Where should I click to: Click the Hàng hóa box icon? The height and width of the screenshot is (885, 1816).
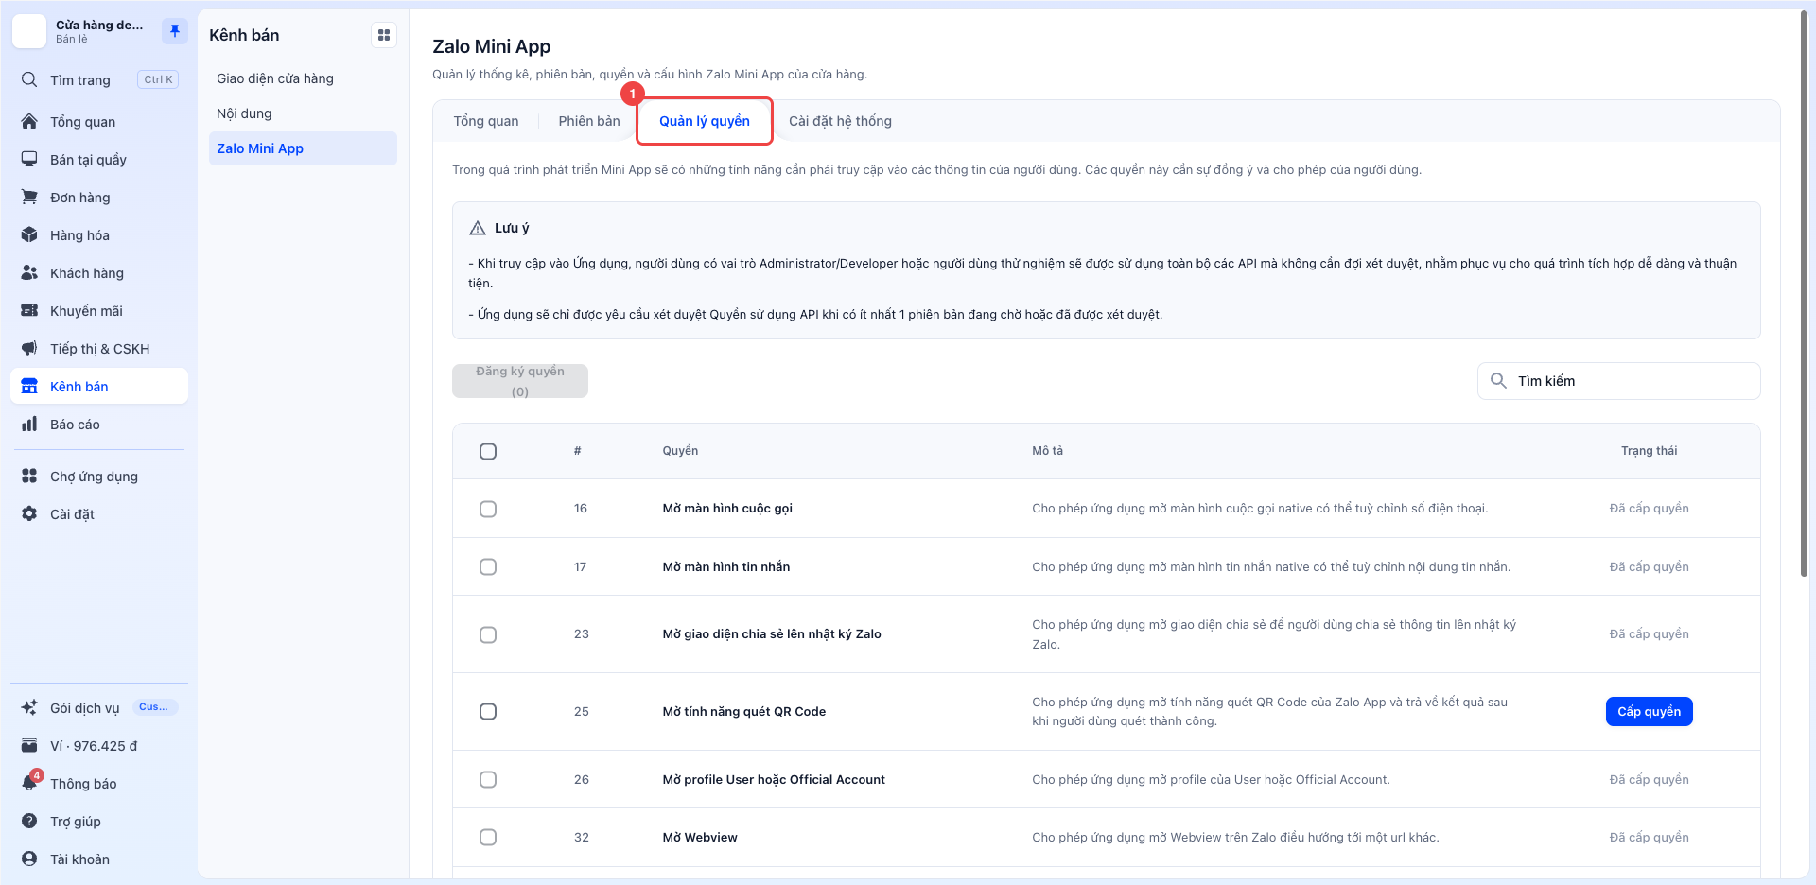coord(29,234)
